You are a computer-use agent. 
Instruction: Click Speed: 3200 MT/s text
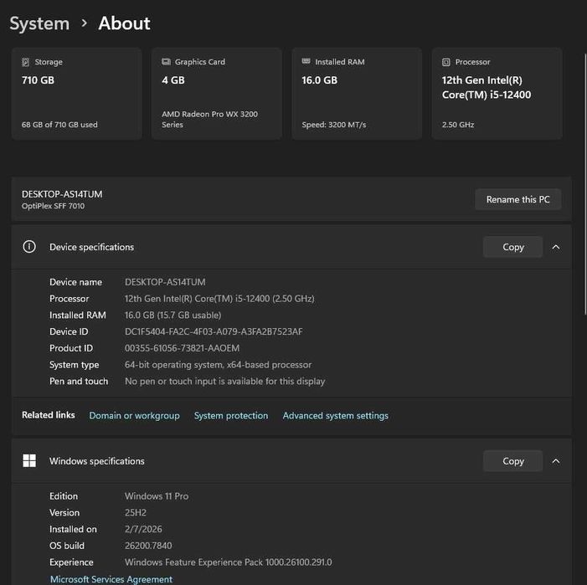pos(334,125)
